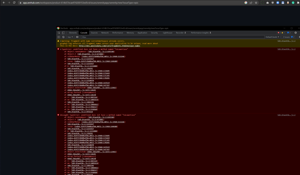Open first error's js:1960:144680 issue link
Viewport: 300px width, 175px height.
pyautogui.click(x=96, y=61)
